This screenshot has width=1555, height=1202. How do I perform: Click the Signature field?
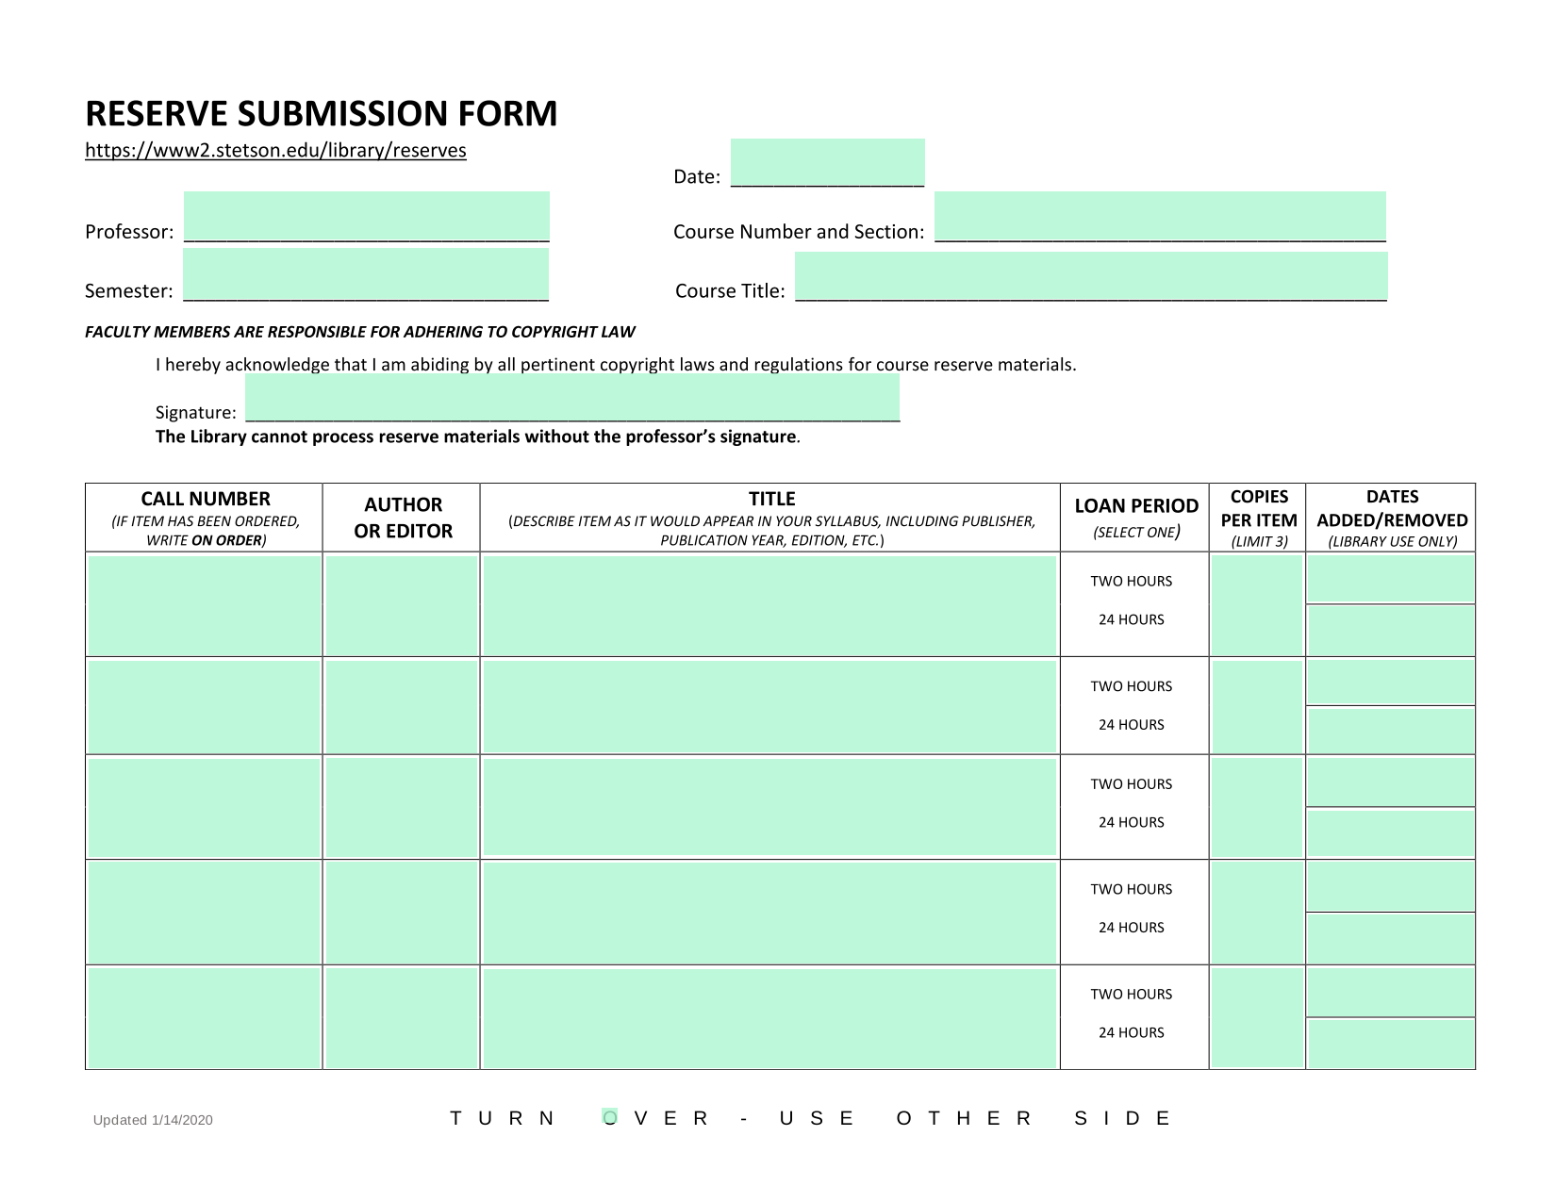tap(572, 398)
